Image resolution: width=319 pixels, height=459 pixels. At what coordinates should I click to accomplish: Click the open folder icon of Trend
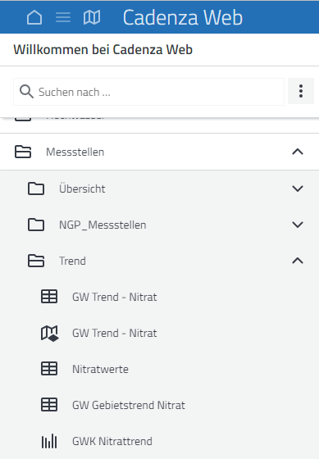[36, 261]
